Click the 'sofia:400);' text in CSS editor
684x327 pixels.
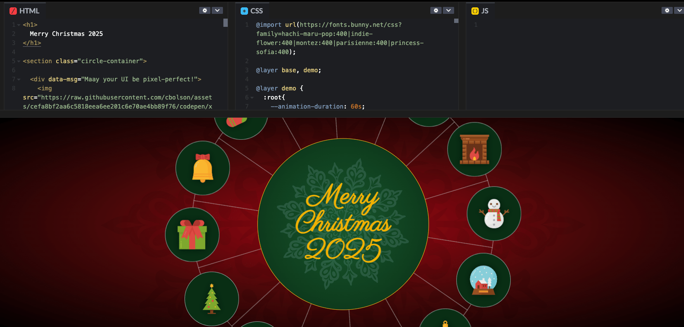pos(276,52)
